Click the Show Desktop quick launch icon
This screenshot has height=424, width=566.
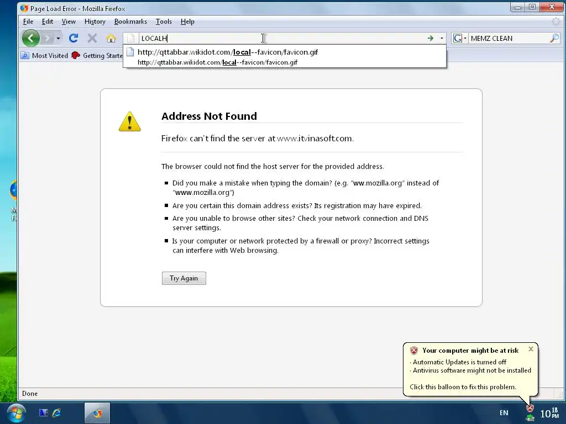coord(43,413)
